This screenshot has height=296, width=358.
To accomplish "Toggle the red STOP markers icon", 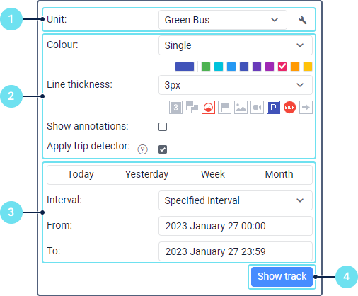I will [289, 108].
